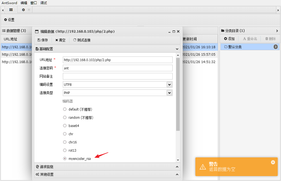Select the chr encoder
The image size is (281, 181).
pyautogui.click(x=65, y=134)
